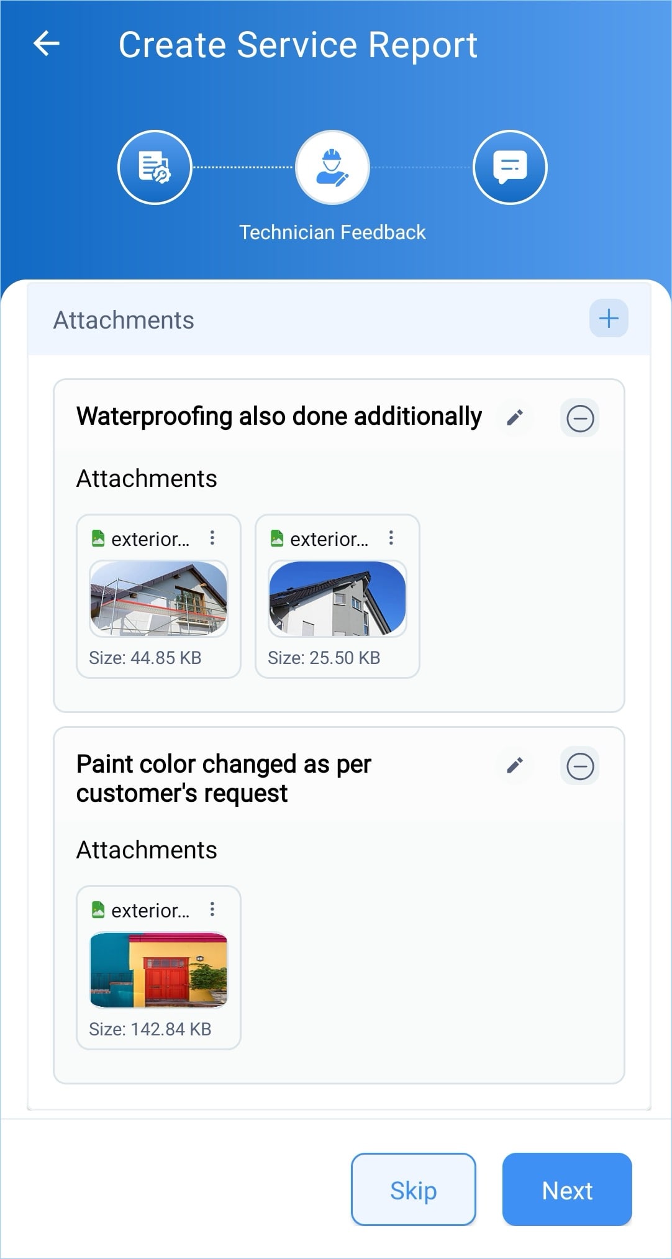This screenshot has height=1259, width=672.
Task: Remove the Paint color changed entry
Action: (580, 766)
